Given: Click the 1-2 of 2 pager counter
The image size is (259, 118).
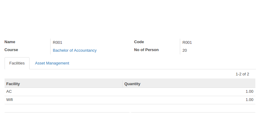Looking at the screenshot, I should 242,74.
